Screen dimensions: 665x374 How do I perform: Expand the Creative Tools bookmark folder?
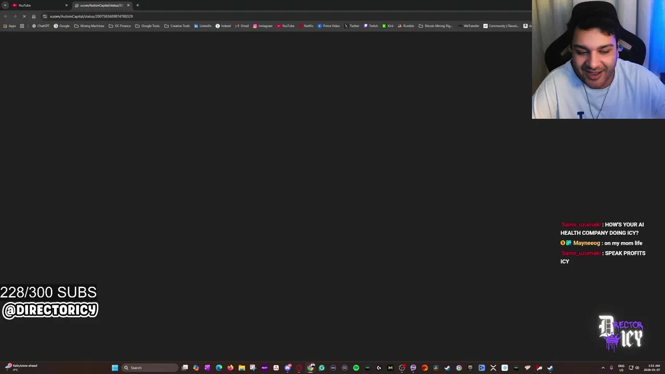[x=177, y=26]
